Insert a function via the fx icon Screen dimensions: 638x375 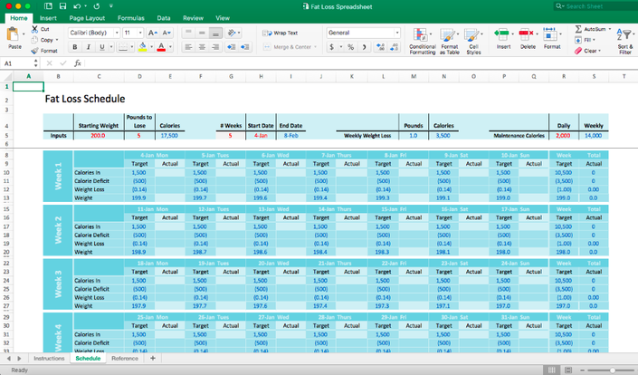pyautogui.click(x=77, y=63)
